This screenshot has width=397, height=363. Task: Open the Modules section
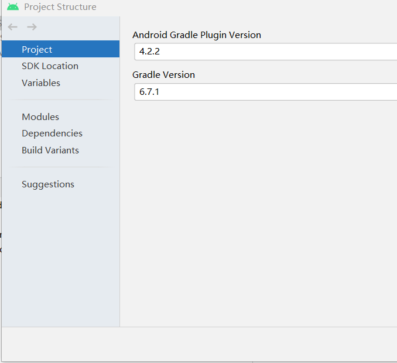[x=40, y=117]
